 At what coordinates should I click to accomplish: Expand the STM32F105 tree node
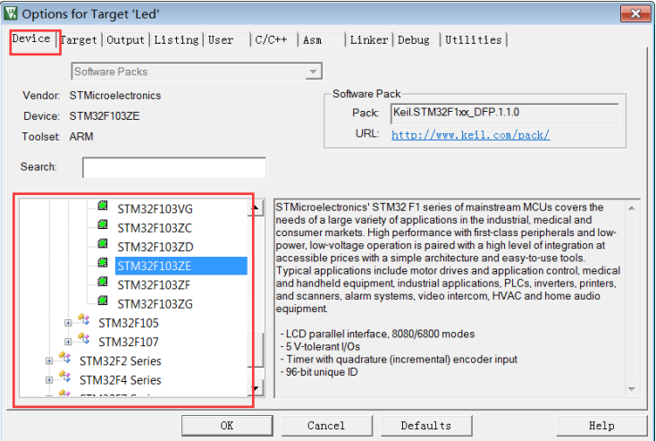(x=68, y=323)
